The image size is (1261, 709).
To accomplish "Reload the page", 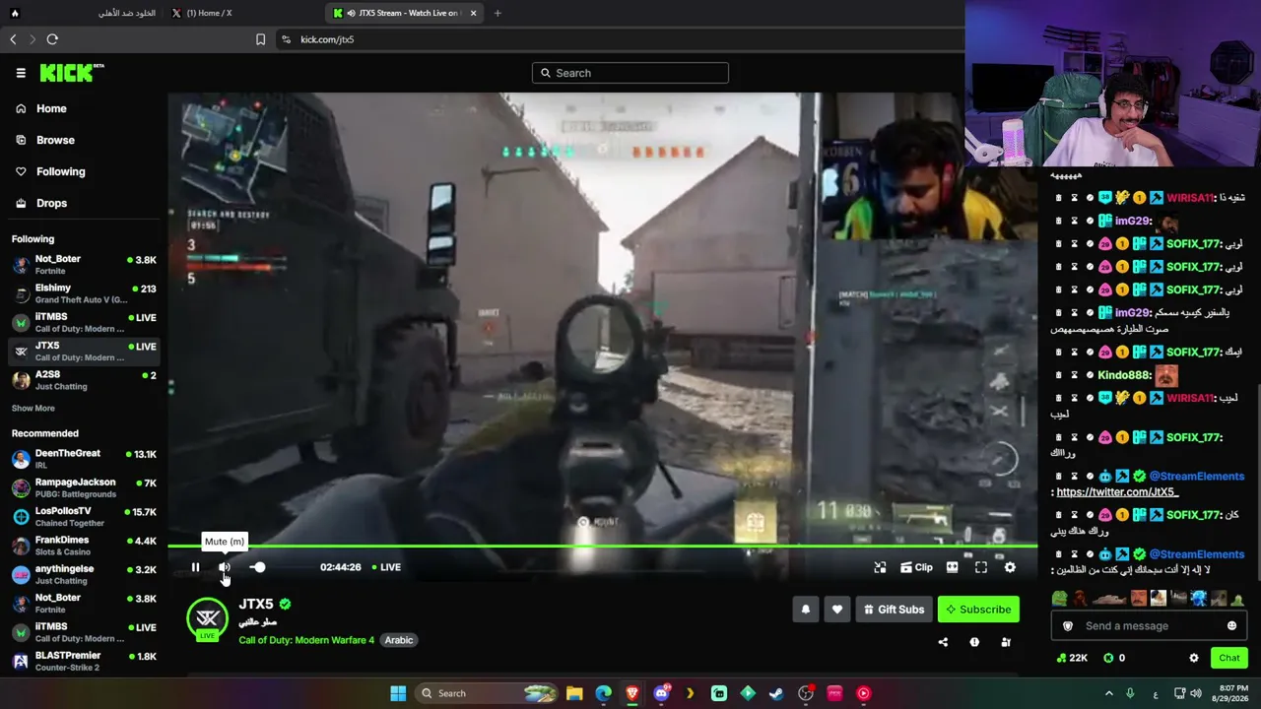I will [52, 39].
